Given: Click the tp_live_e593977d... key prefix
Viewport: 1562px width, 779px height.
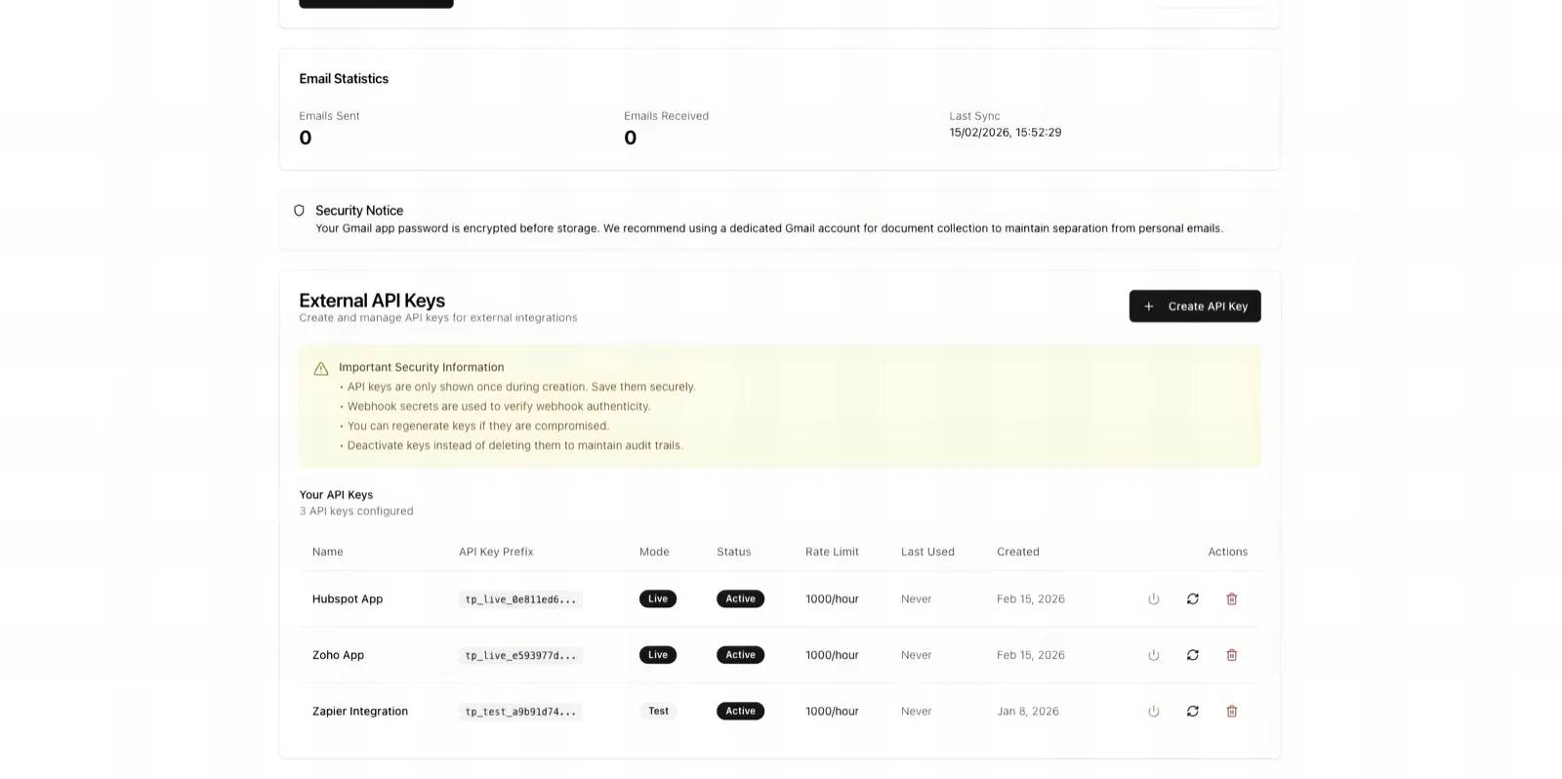Looking at the screenshot, I should click(520, 655).
